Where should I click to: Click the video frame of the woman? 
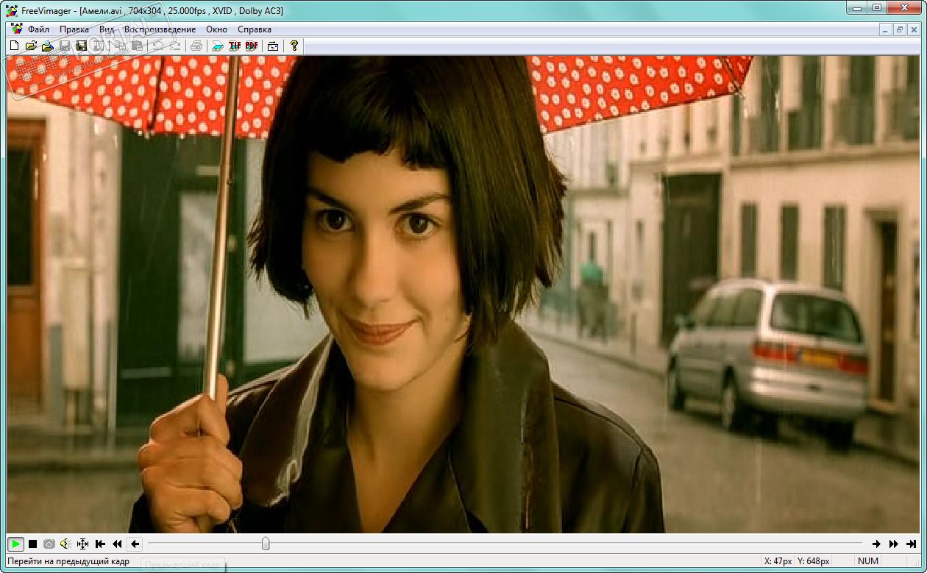click(464, 294)
